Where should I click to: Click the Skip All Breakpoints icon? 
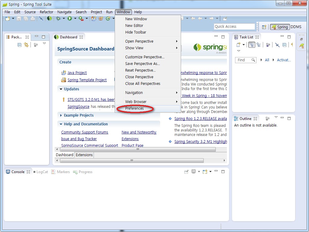(x=41, y=18)
